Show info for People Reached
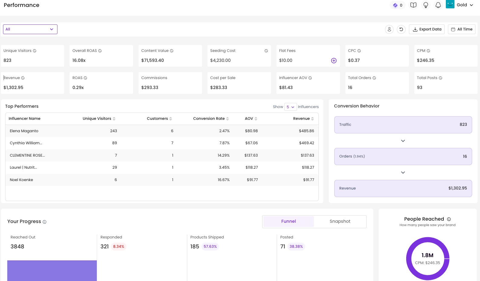The height and width of the screenshot is (281, 480). pyautogui.click(x=449, y=219)
